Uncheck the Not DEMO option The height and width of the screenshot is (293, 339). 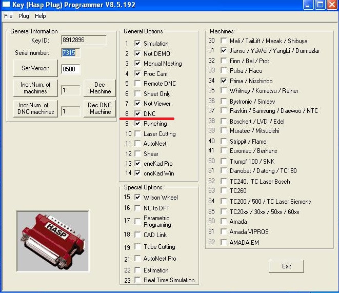click(137, 53)
